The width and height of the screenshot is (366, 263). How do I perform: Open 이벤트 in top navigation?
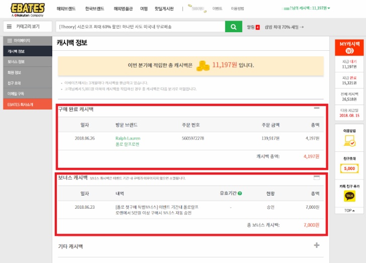click(x=217, y=9)
